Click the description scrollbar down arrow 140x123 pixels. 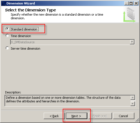coord(133,104)
